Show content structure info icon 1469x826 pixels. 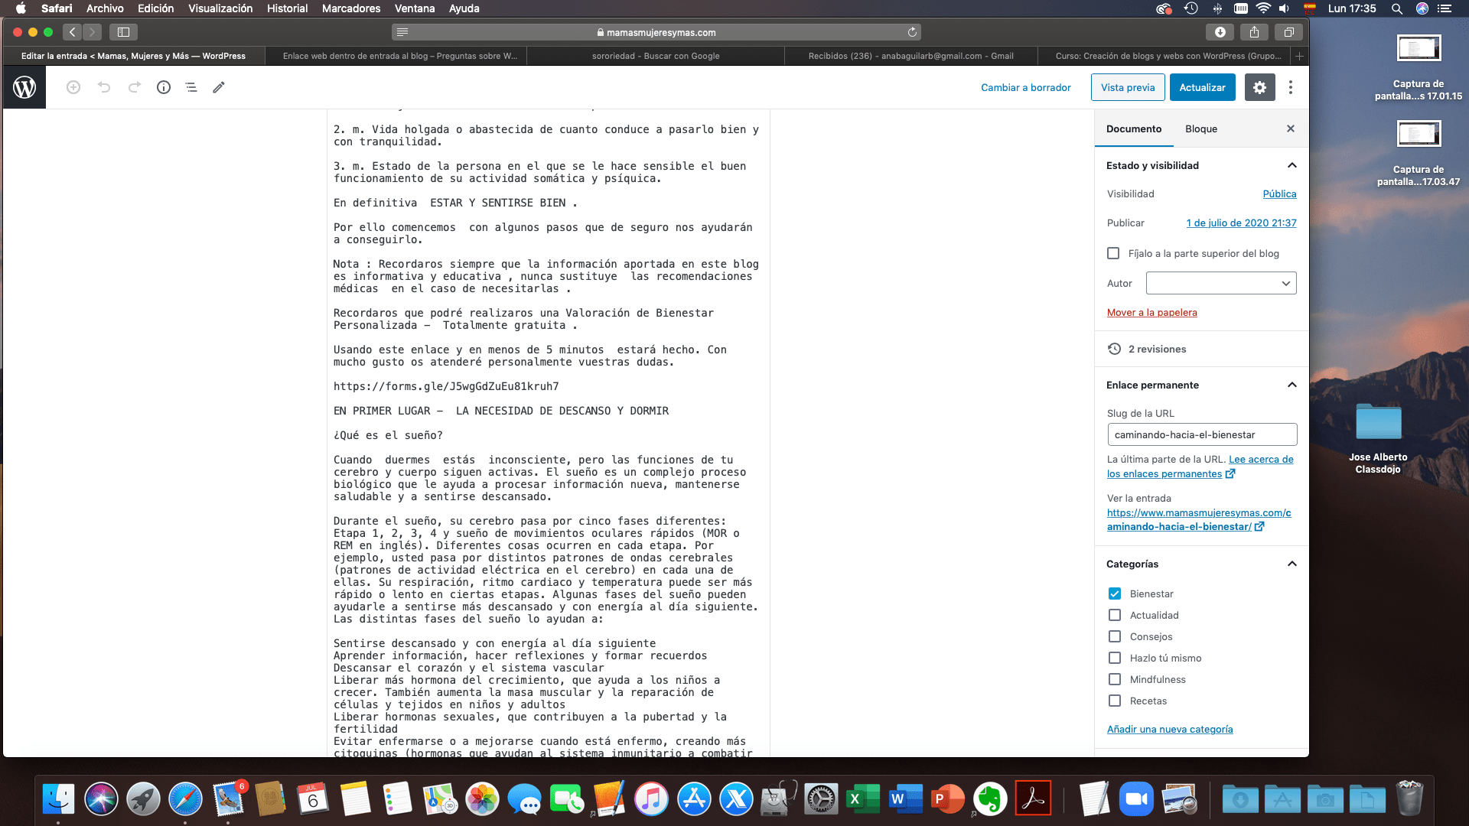click(x=164, y=87)
